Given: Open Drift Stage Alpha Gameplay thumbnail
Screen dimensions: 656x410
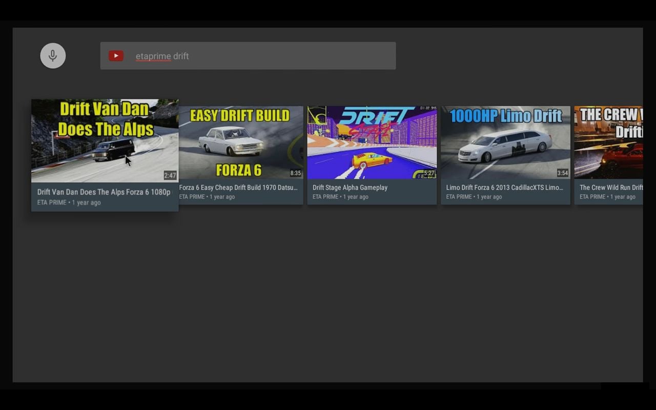Looking at the screenshot, I should pyautogui.click(x=372, y=142).
